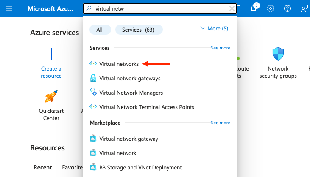Click See more next to Marketplace
310x177 pixels.
pos(221,123)
